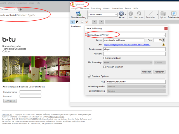Open the https://villegas@www.docs URL link
Screen dimensions: 179x134
tap(127, 45)
